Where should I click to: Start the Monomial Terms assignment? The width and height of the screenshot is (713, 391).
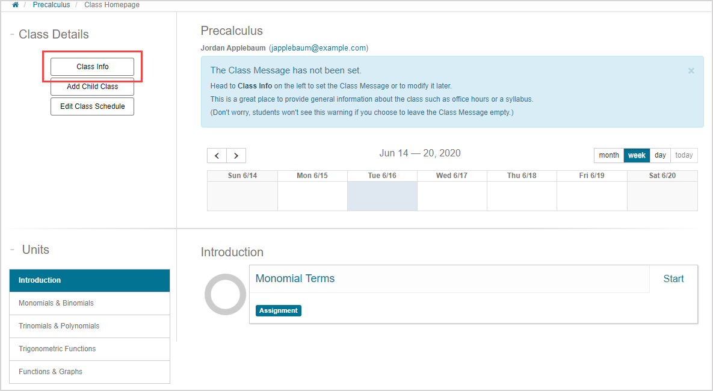point(673,279)
